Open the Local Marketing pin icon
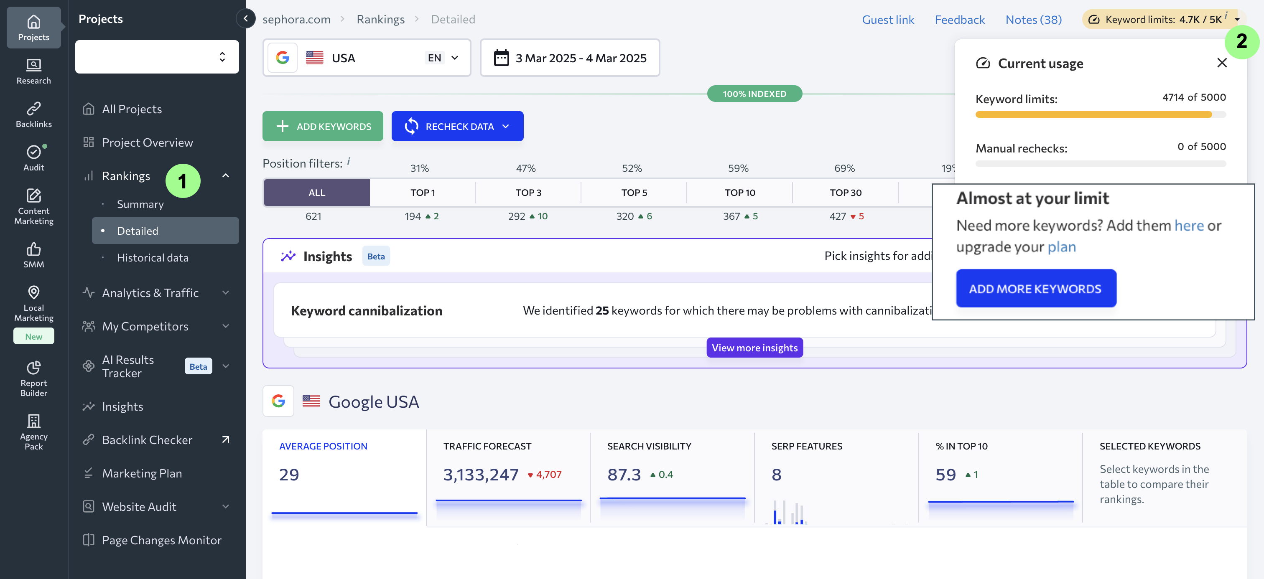This screenshot has width=1264, height=579. tap(33, 292)
